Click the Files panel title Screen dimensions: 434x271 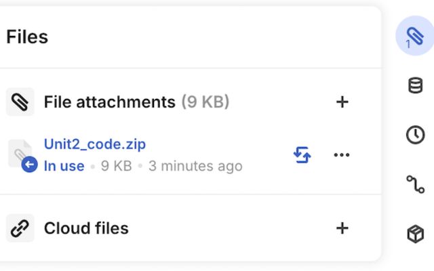pos(27,37)
